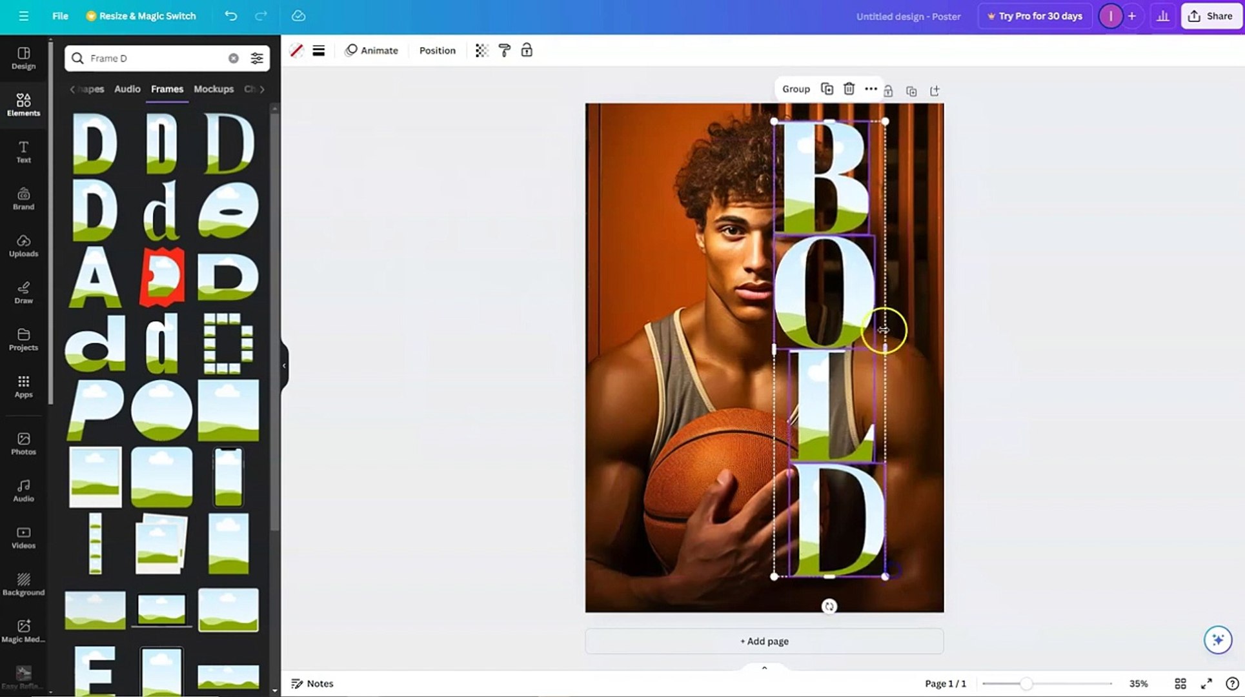Open the Text panel
1245x697 pixels.
pos(23,152)
